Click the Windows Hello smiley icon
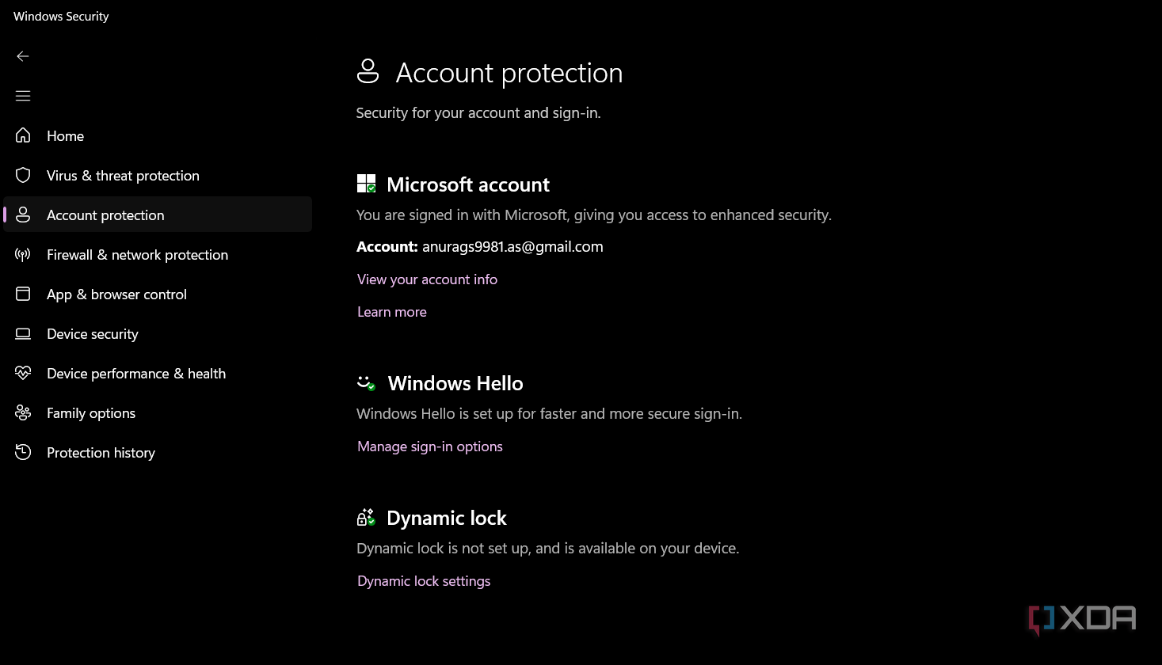 click(x=366, y=383)
